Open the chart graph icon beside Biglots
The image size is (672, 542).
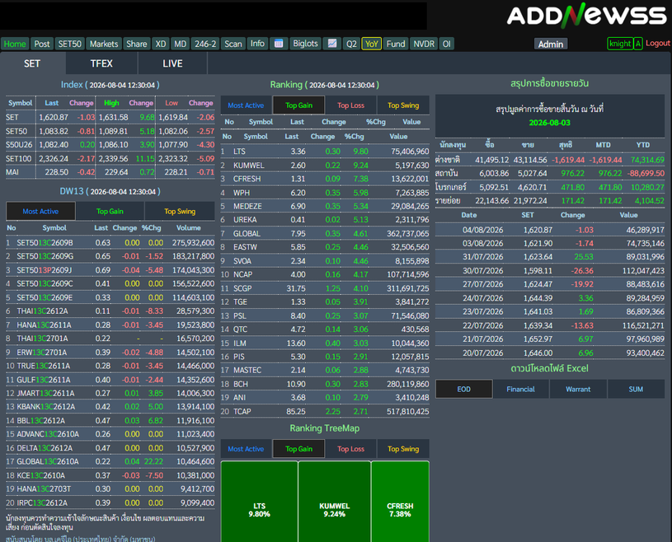coord(332,44)
